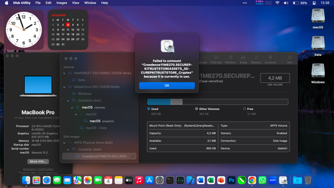This screenshot has width=334, height=188.
Task: Select the Creedence11M6270.SECUREP... disk image row
Action: (x=99, y=156)
